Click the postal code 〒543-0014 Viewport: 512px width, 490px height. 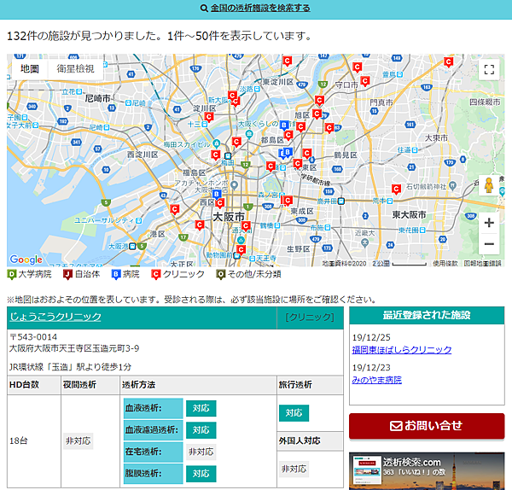[x=33, y=337]
